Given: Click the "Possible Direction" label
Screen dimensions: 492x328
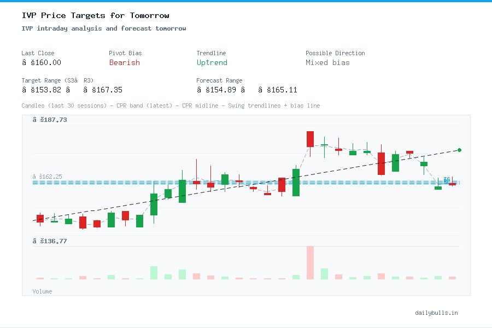Looking at the screenshot, I should (x=335, y=53).
